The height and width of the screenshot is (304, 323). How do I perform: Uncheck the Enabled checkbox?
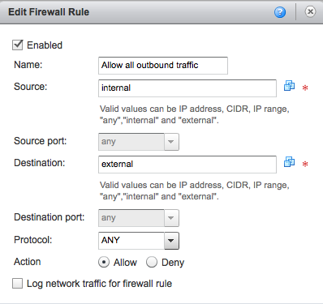pyautogui.click(x=18, y=45)
